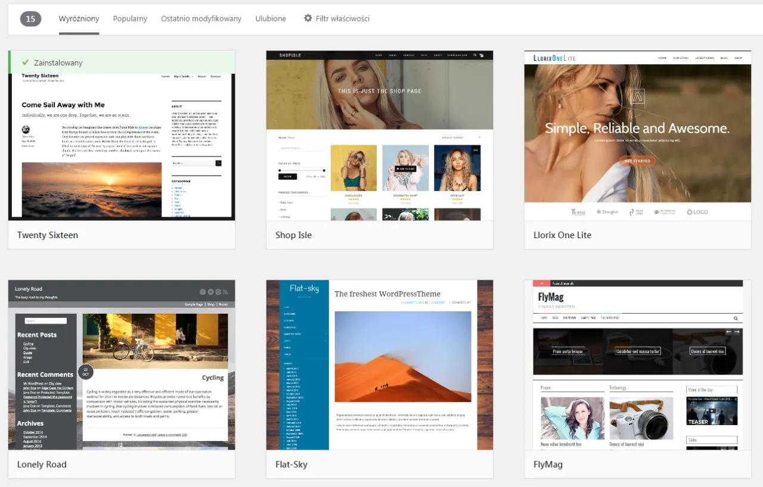Click the Shop Isle theme title
The width and height of the screenshot is (763, 487).
tap(293, 235)
